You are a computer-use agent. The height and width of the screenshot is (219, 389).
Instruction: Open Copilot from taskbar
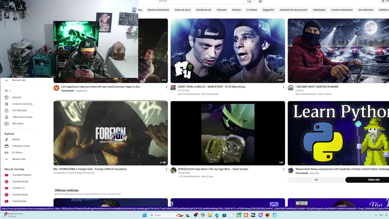(x=203, y=215)
